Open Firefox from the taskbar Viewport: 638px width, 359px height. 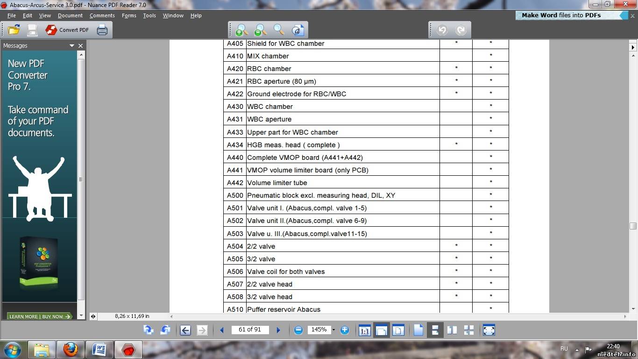pyautogui.click(x=71, y=349)
